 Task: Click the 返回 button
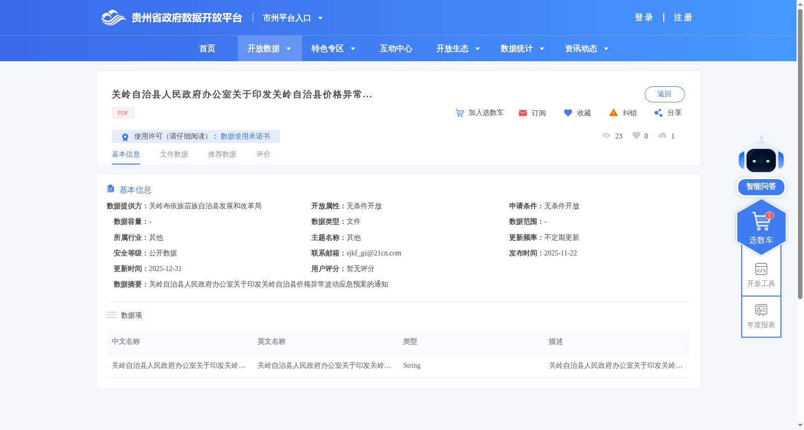tap(664, 94)
